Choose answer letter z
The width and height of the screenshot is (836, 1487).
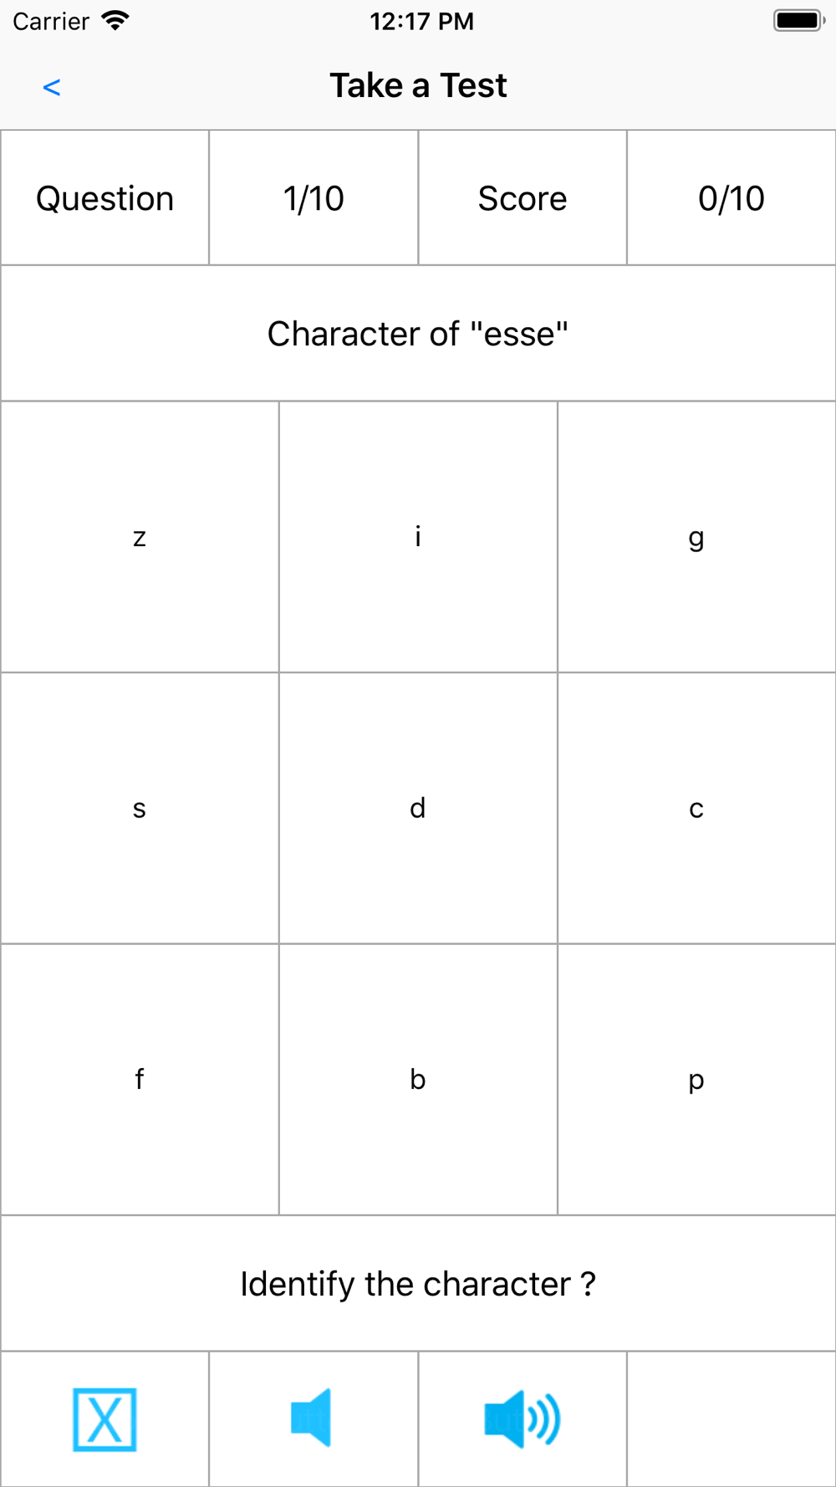point(140,537)
